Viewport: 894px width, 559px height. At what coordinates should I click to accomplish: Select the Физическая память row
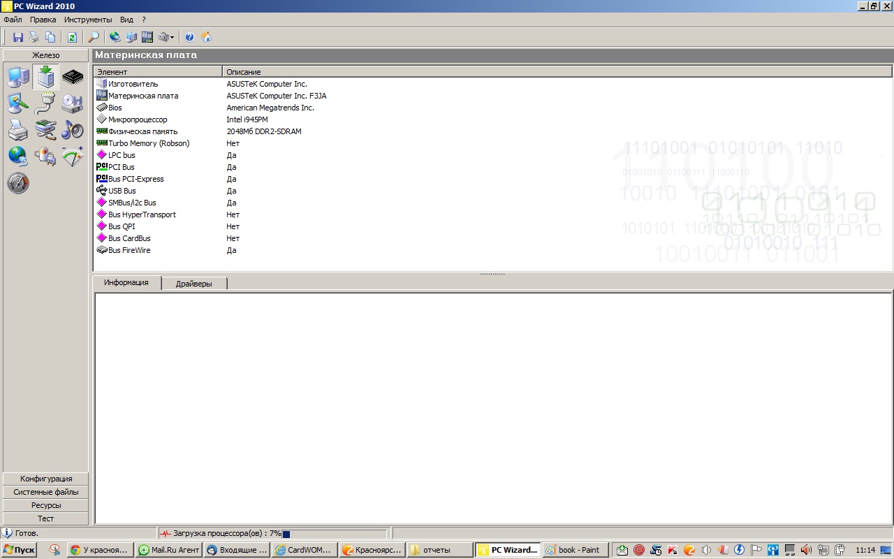pos(492,131)
